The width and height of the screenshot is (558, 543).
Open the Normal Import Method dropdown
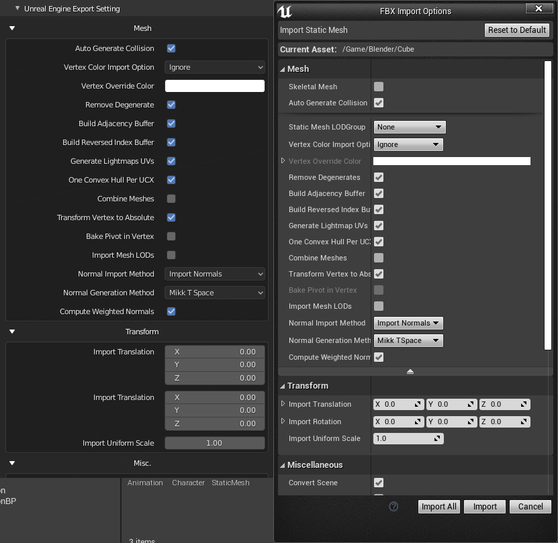tap(408, 323)
